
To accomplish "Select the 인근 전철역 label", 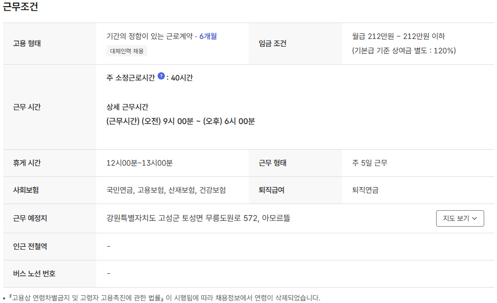I will (x=30, y=247).
